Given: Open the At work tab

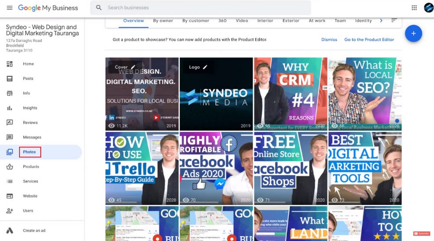Looking at the screenshot, I should click(317, 20).
